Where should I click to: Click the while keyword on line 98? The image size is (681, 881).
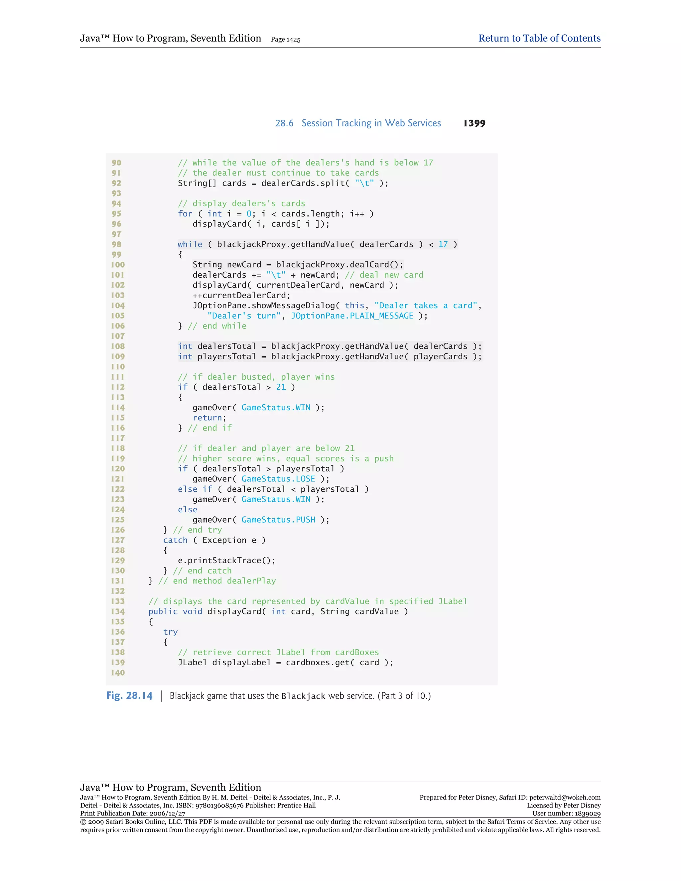[x=190, y=244]
